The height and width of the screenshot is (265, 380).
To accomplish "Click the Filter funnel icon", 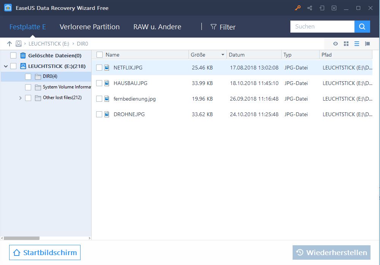I will tap(213, 27).
